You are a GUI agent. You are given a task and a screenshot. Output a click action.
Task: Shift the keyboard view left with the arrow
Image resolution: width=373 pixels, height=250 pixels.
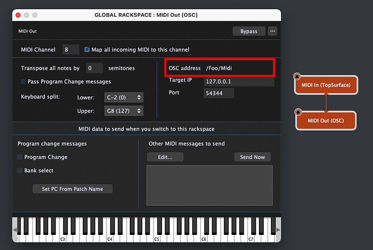[x=15, y=230]
